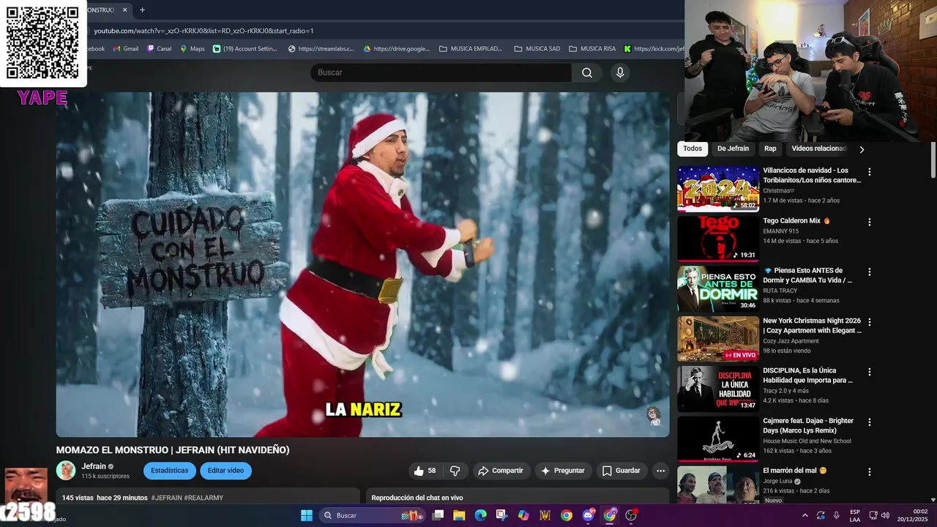
Task: Open OBS Studio from the taskbar
Action: pos(631,515)
